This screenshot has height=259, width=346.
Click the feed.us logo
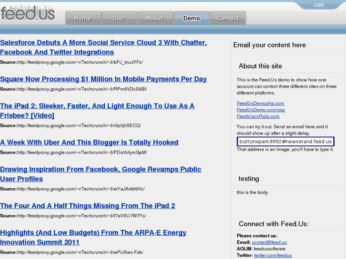[x=28, y=13]
